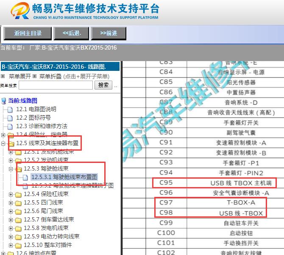
Task: Expand the 12.5.8 发电机线束 node
Action: point(11,229)
